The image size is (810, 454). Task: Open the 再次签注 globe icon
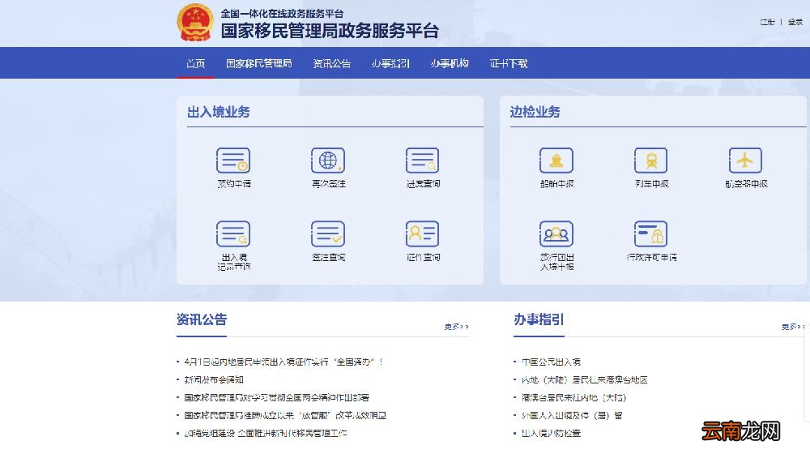[x=328, y=161]
